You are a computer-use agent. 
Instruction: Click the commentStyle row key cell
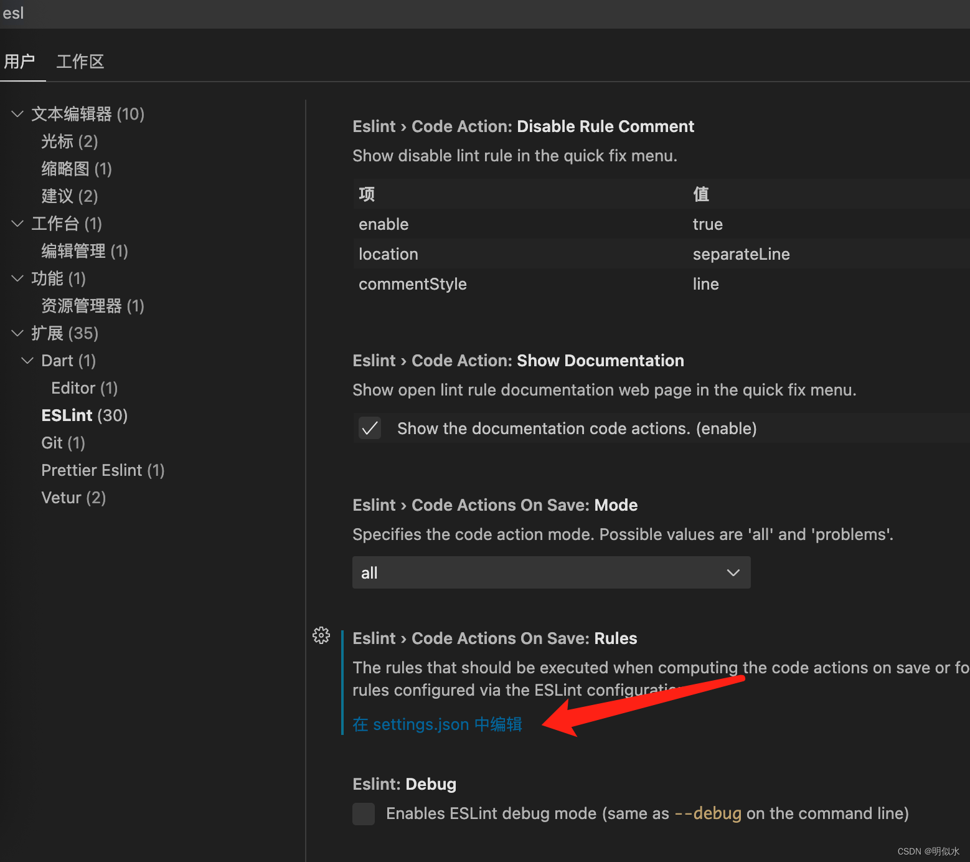pyautogui.click(x=413, y=284)
